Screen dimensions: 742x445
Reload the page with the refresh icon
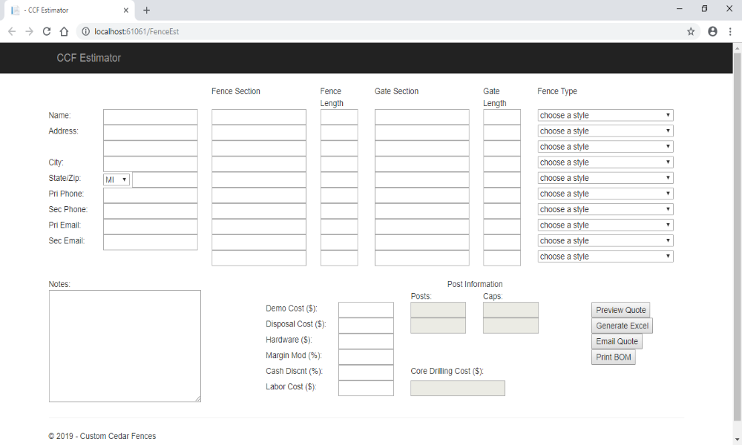[46, 32]
